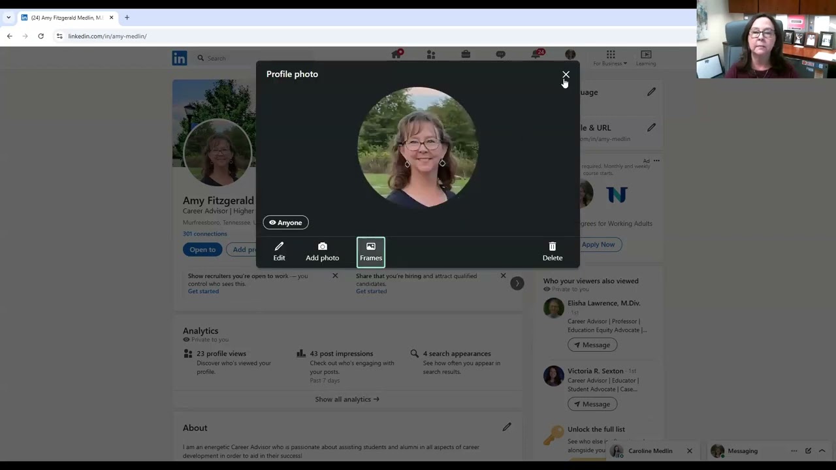Close the Caroline Medlin chat tab
836x470 pixels.
[x=689, y=450]
